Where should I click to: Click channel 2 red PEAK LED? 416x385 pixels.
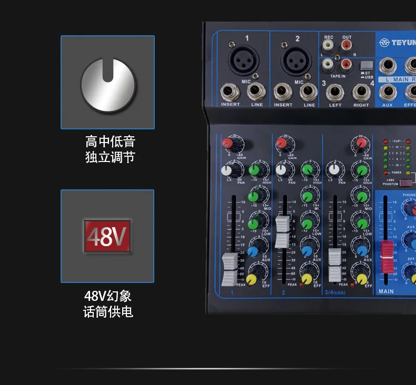click(x=301, y=285)
